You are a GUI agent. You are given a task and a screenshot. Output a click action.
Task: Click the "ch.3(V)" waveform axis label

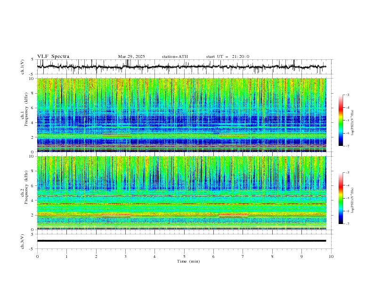pyautogui.click(x=23, y=241)
